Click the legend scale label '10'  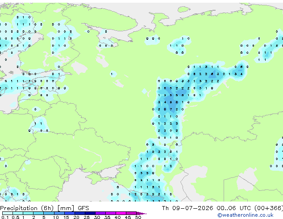(x=56, y=217)
